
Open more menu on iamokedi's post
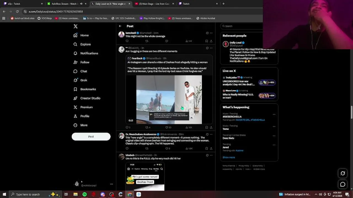(211, 33)
